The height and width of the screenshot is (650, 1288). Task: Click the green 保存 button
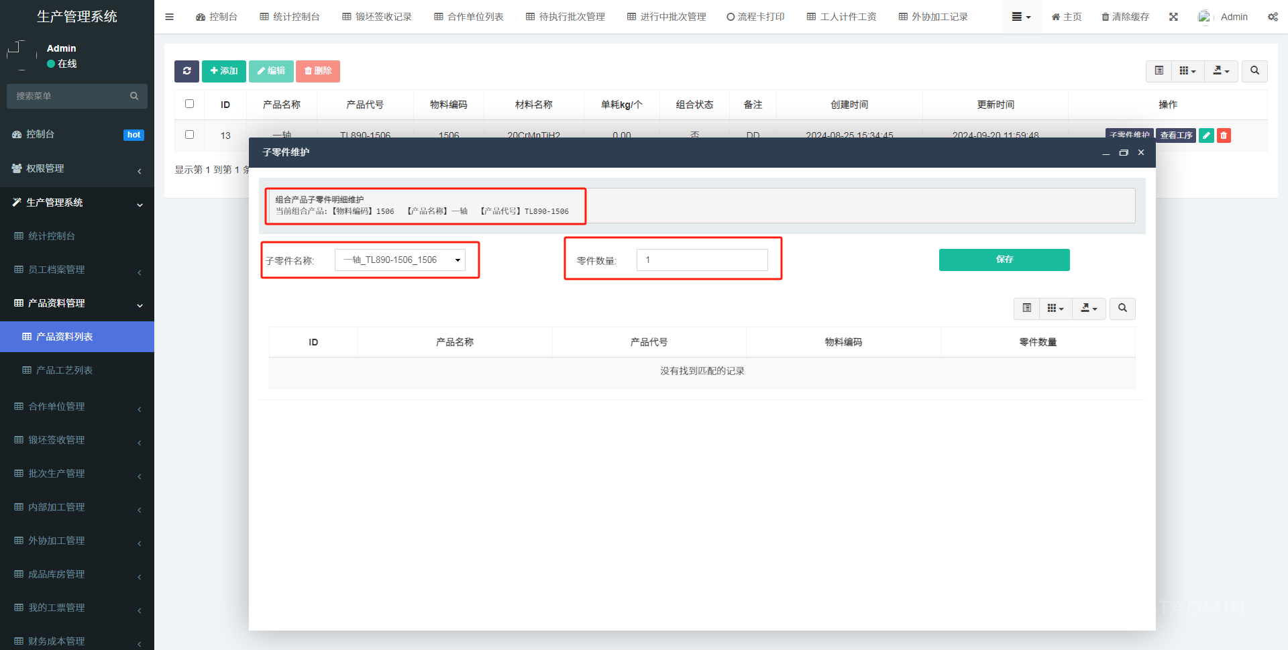(1004, 260)
